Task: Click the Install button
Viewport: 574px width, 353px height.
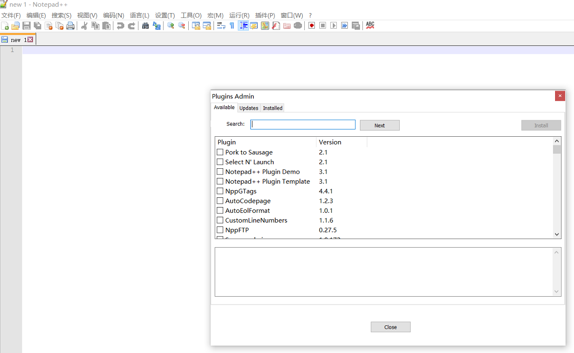Action: [x=541, y=126]
